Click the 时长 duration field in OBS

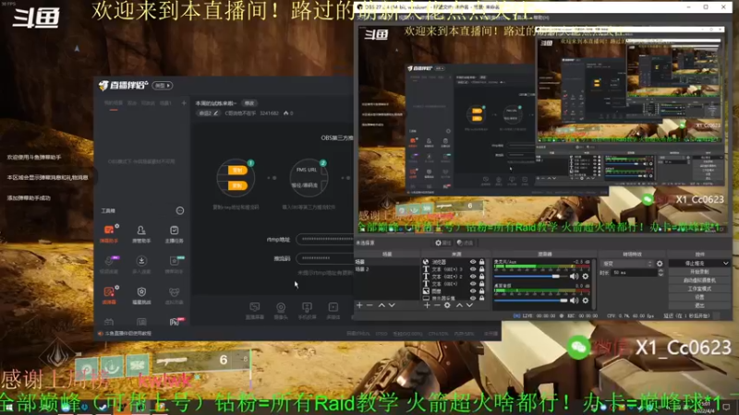pos(633,273)
